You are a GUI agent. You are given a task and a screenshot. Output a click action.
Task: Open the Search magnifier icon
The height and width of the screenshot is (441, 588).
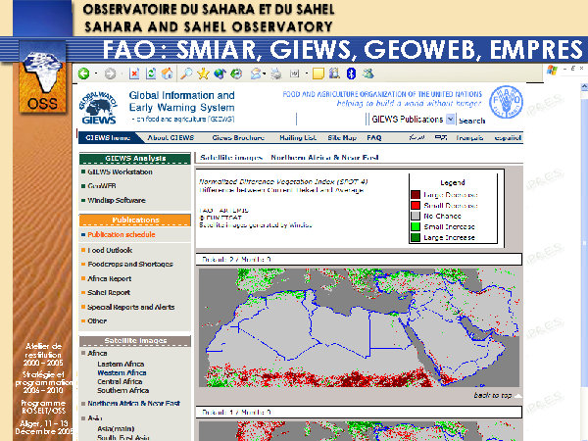pyautogui.click(x=186, y=73)
